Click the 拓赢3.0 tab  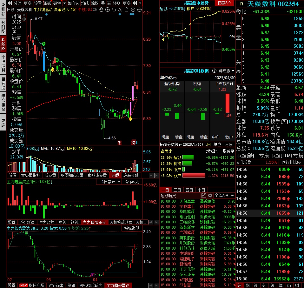pos(224,3)
